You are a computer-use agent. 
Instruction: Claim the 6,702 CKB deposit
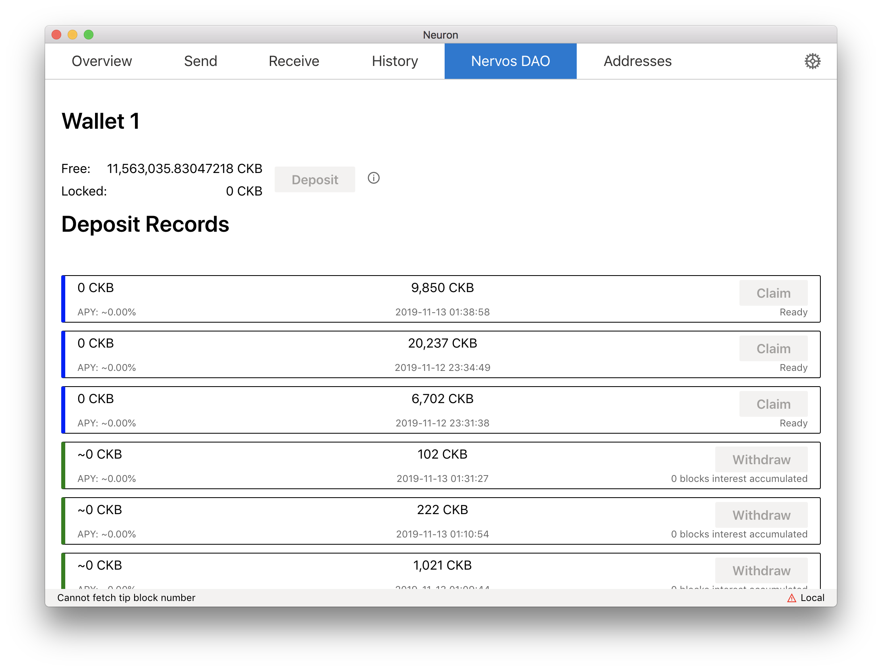coord(773,404)
